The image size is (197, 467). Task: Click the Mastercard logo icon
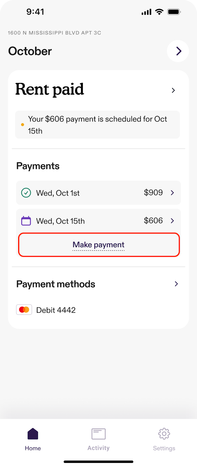pyautogui.click(x=24, y=310)
